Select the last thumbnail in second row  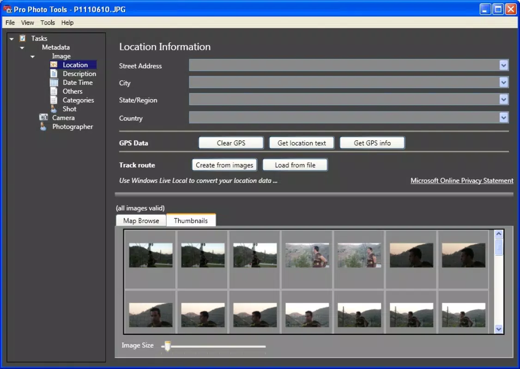pyautogui.click(x=464, y=315)
